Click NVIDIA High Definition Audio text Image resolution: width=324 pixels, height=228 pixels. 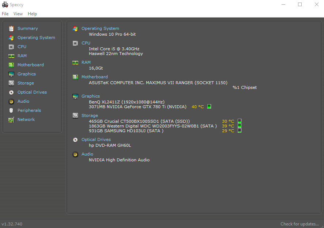coord(119,160)
